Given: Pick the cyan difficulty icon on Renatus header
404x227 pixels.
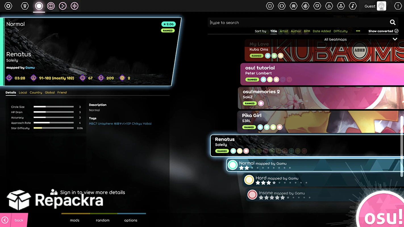Looking at the screenshot, I should pos(233,151).
